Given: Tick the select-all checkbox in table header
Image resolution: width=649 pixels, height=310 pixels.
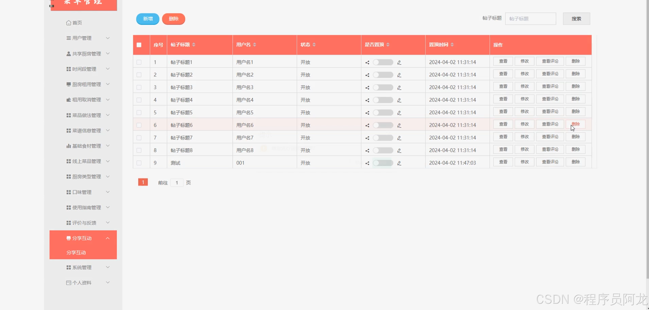Looking at the screenshot, I should (x=139, y=45).
